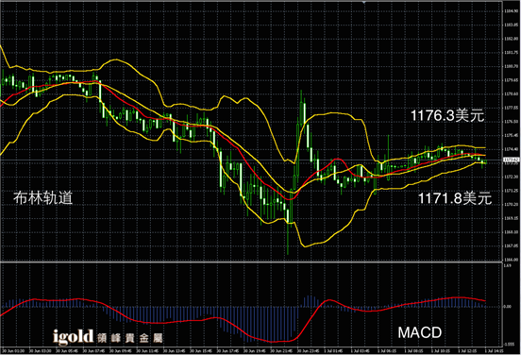Click the chart shift triangle at top edge

(x=364, y=2)
